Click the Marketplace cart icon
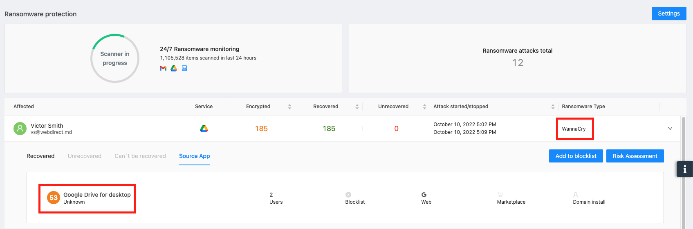This screenshot has height=229, width=693. click(x=500, y=195)
